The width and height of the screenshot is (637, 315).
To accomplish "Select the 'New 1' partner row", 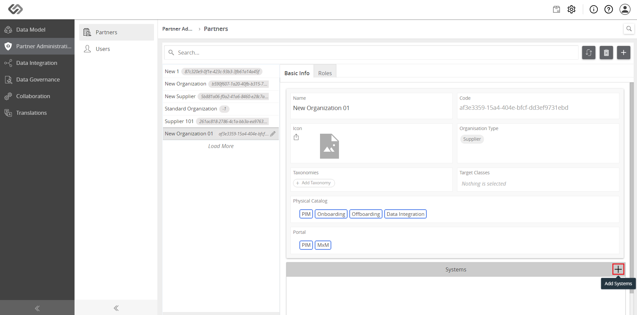I will (221, 72).
